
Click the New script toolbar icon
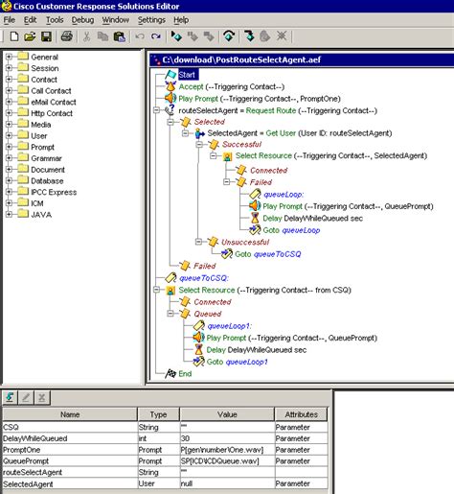(x=14, y=36)
